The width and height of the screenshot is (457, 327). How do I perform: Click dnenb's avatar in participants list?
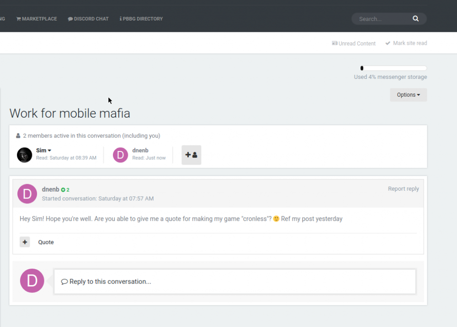click(121, 155)
